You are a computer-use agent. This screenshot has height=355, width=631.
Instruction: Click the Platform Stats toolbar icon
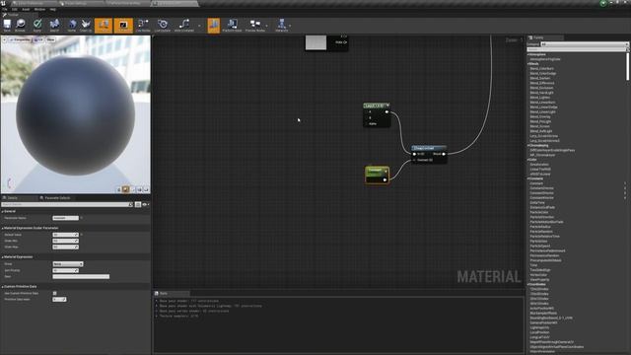pyautogui.click(x=233, y=26)
